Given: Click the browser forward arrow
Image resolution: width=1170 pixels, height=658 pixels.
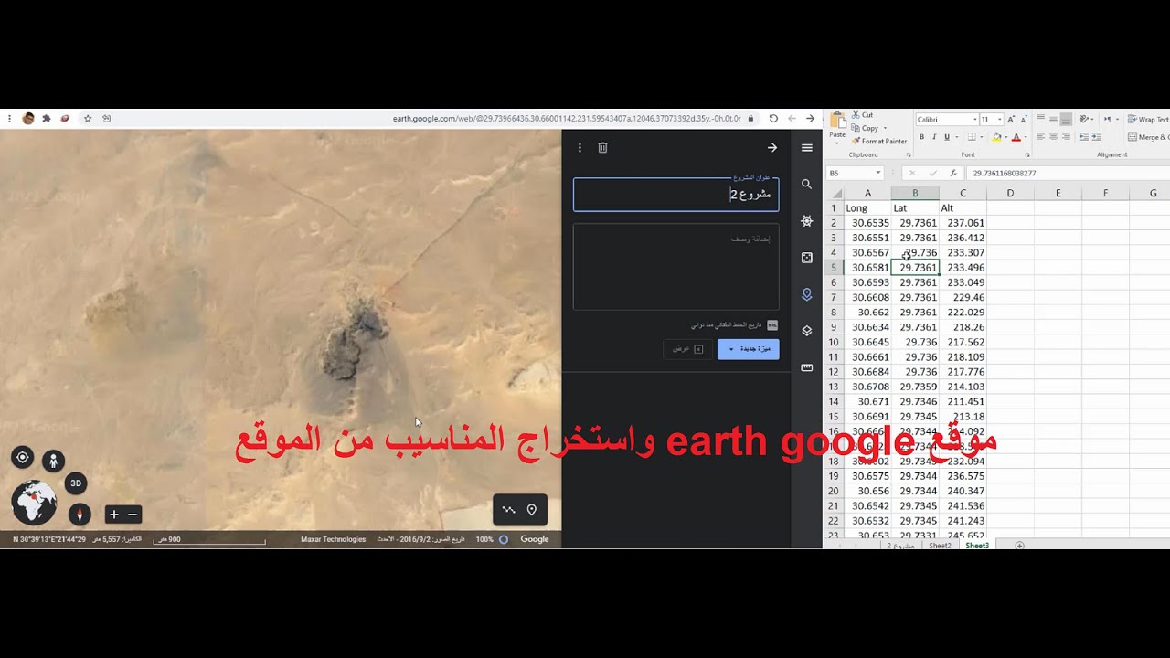Looking at the screenshot, I should 810,118.
